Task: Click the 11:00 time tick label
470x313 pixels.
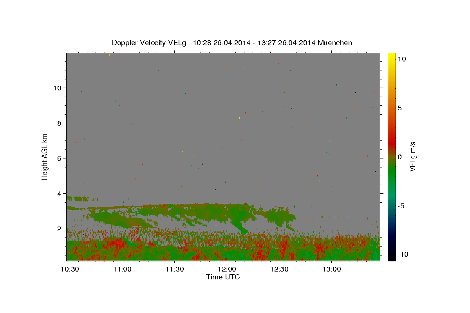Action: tap(122, 269)
